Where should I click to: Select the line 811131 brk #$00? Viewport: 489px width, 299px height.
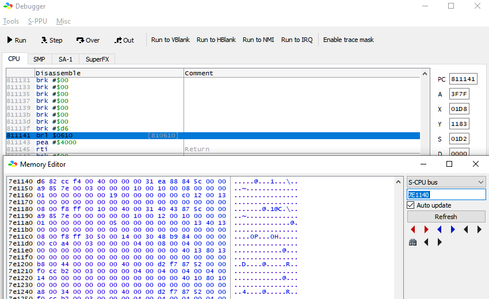point(213,80)
